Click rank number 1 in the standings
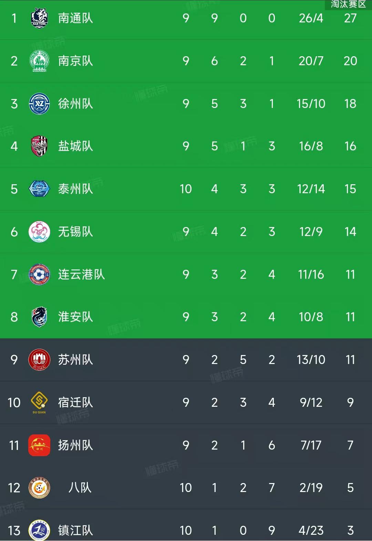The image size is (372, 541). tap(14, 18)
